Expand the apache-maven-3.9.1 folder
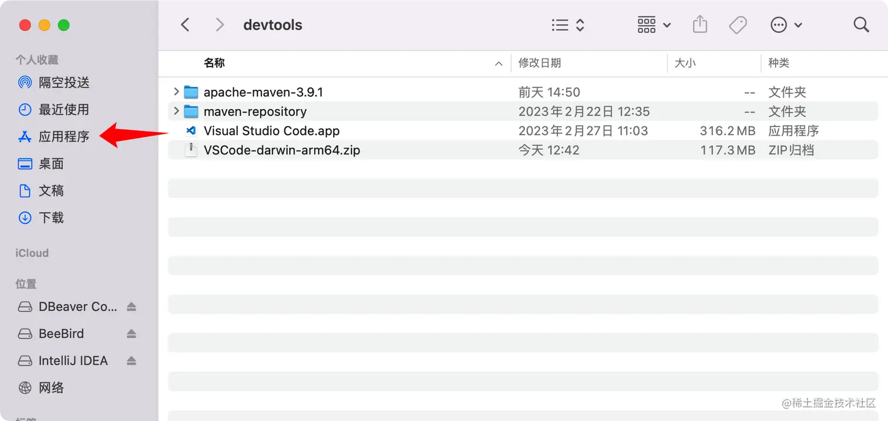888x421 pixels. click(x=176, y=92)
